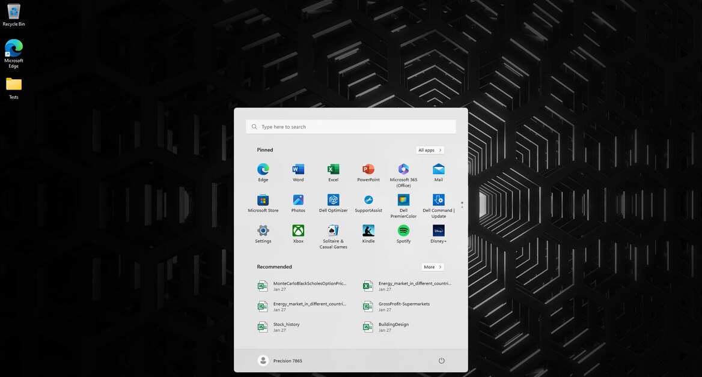Open the Stock_history recommended file
The image size is (702, 377).
[x=279, y=327]
